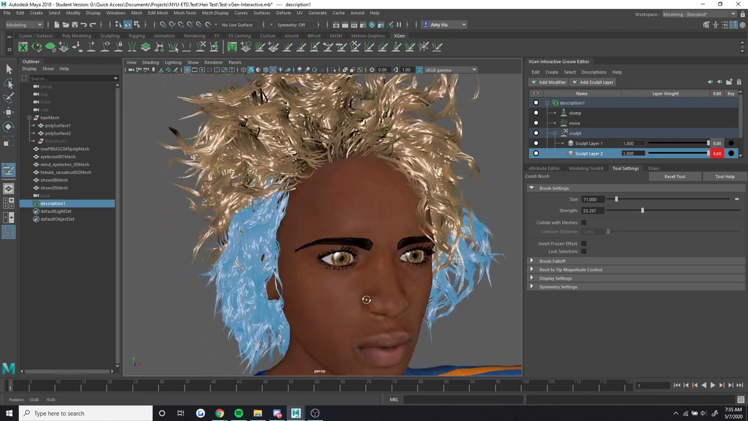Viewport: 748px width, 421px height.
Task: Enable the Lock Selection checkbox
Action: click(x=584, y=251)
